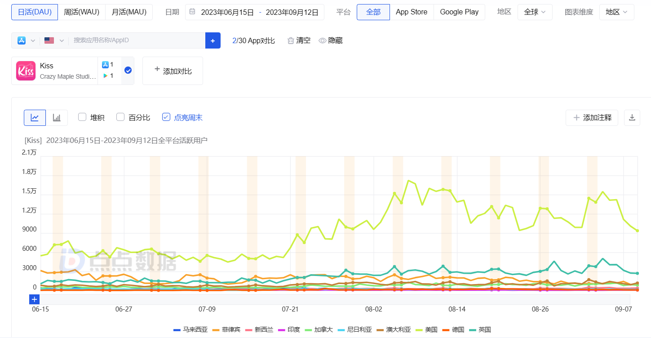Switch to line chart view icon
The width and height of the screenshot is (651, 338).
tap(35, 118)
